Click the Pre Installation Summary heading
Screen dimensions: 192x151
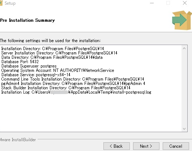point(27,20)
